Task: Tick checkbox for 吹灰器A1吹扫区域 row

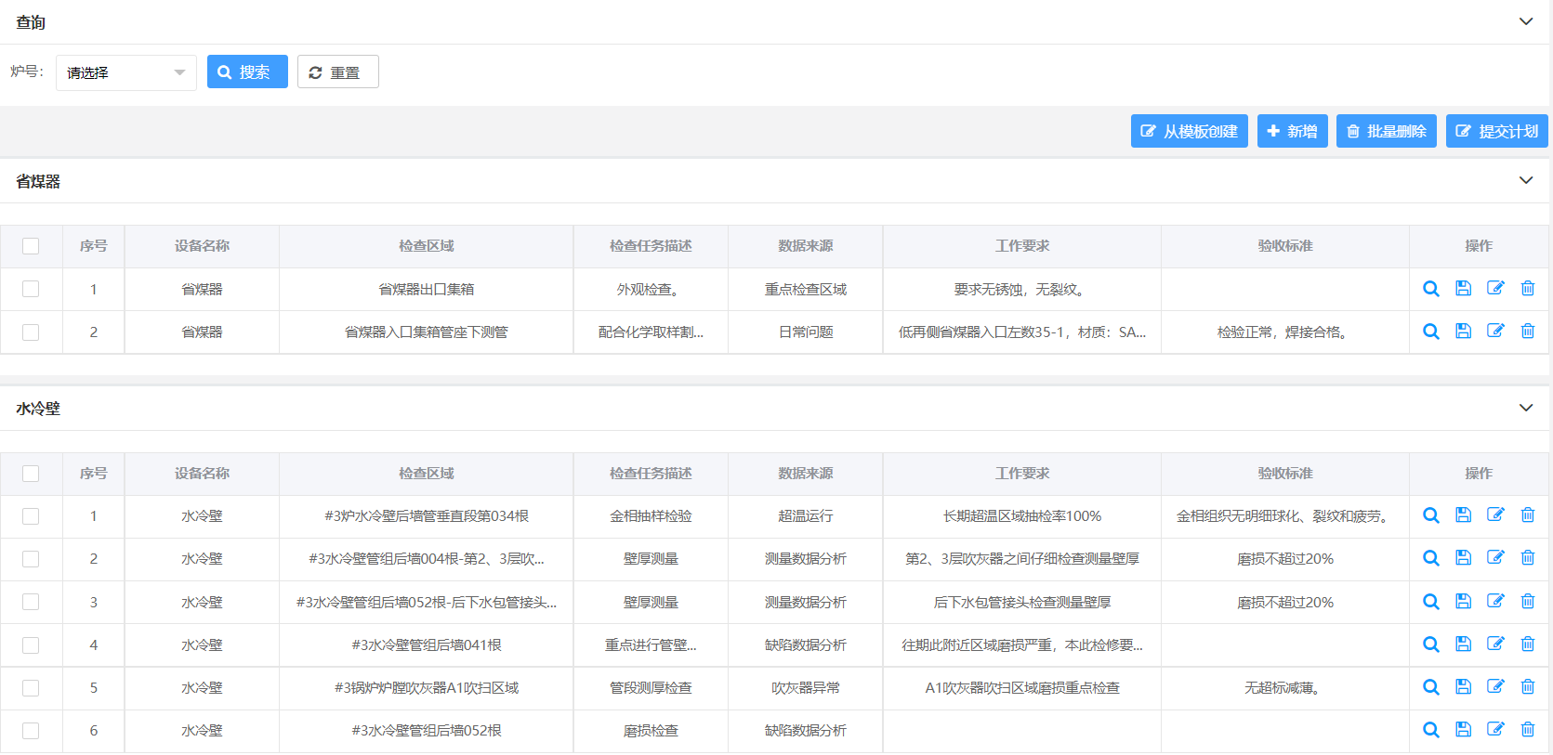Action: (x=31, y=687)
